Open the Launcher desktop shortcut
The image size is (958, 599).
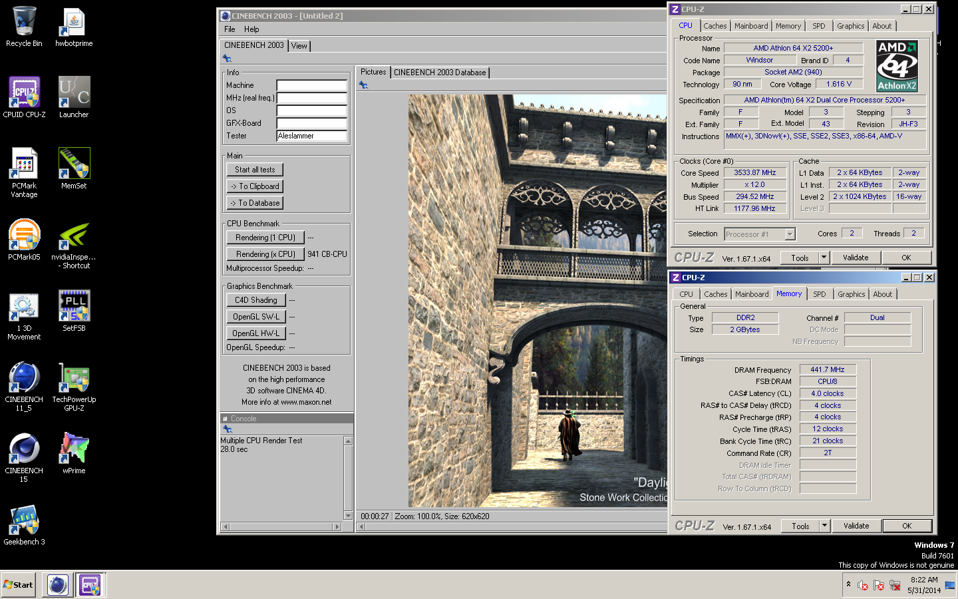74,98
